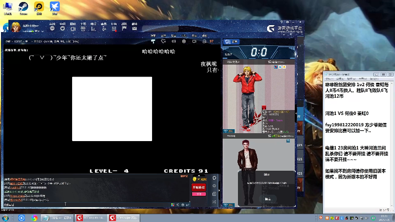Collapse side panel using arrow right of chat
This screenshot has height=222, width=395.
(x=219, y=190)
